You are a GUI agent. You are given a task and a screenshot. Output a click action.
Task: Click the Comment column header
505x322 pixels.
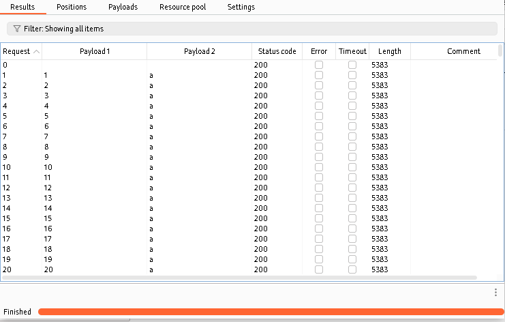click(x=463, y=51)
